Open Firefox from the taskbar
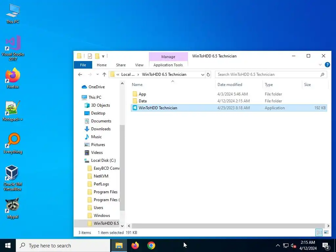Viewport: 336px width, 252px height. [x=135, y=245]
